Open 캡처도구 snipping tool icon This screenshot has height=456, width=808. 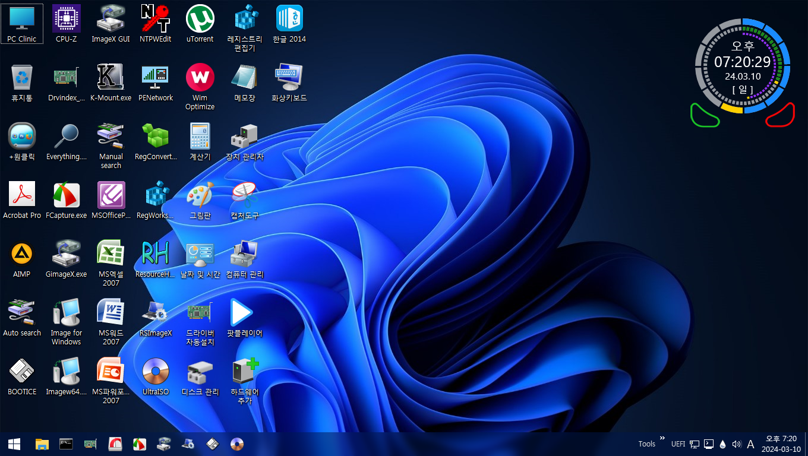point(245,201)
